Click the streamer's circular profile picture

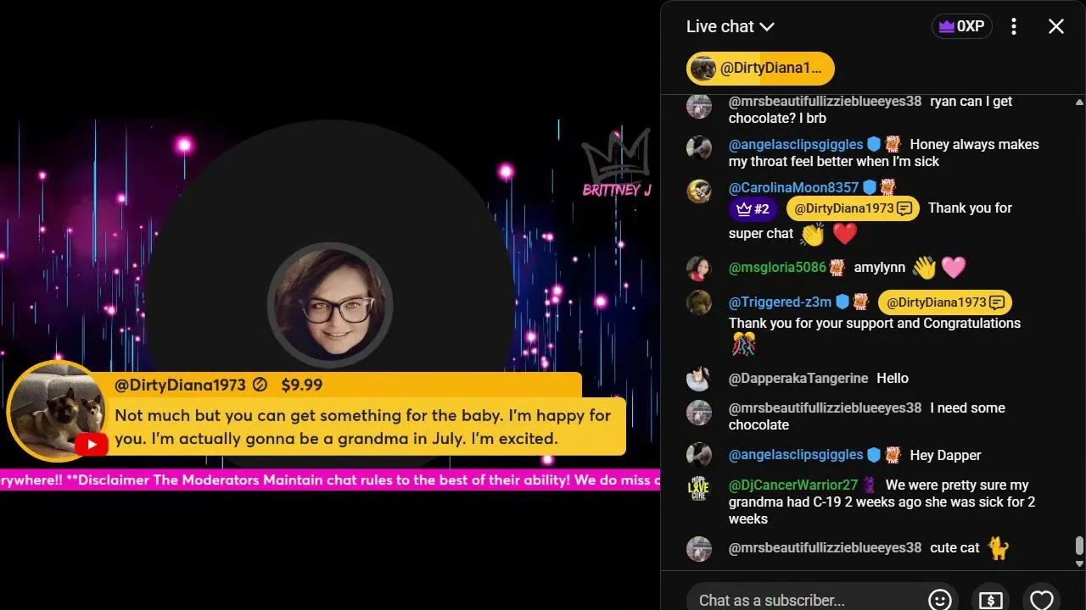pos(329,305)
